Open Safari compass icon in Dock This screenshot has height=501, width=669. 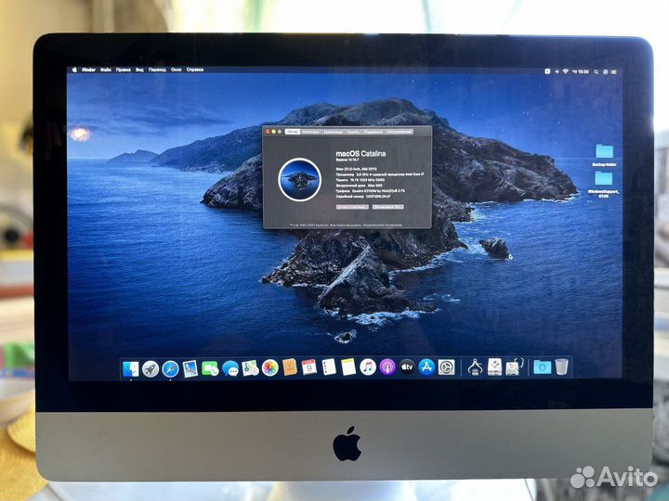pos(170,368)
